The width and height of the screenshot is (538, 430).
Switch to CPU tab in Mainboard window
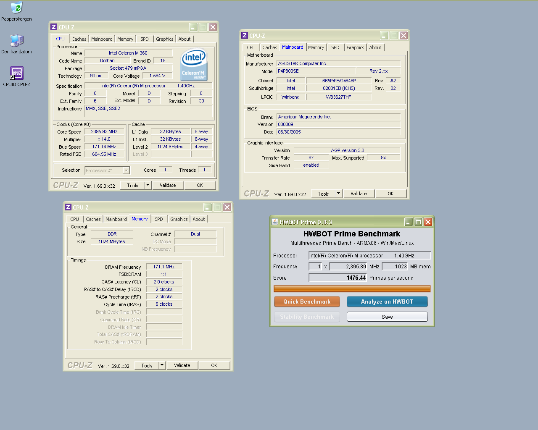251,47
